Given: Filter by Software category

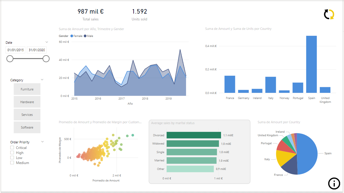Looking at the screenshot, I should click(x=27, y=127).
